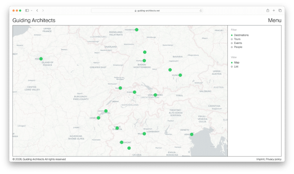Open the Safari share icon
Image resolution: width=294 pixels, height=174 pixels.
click(x=268, y=10)
